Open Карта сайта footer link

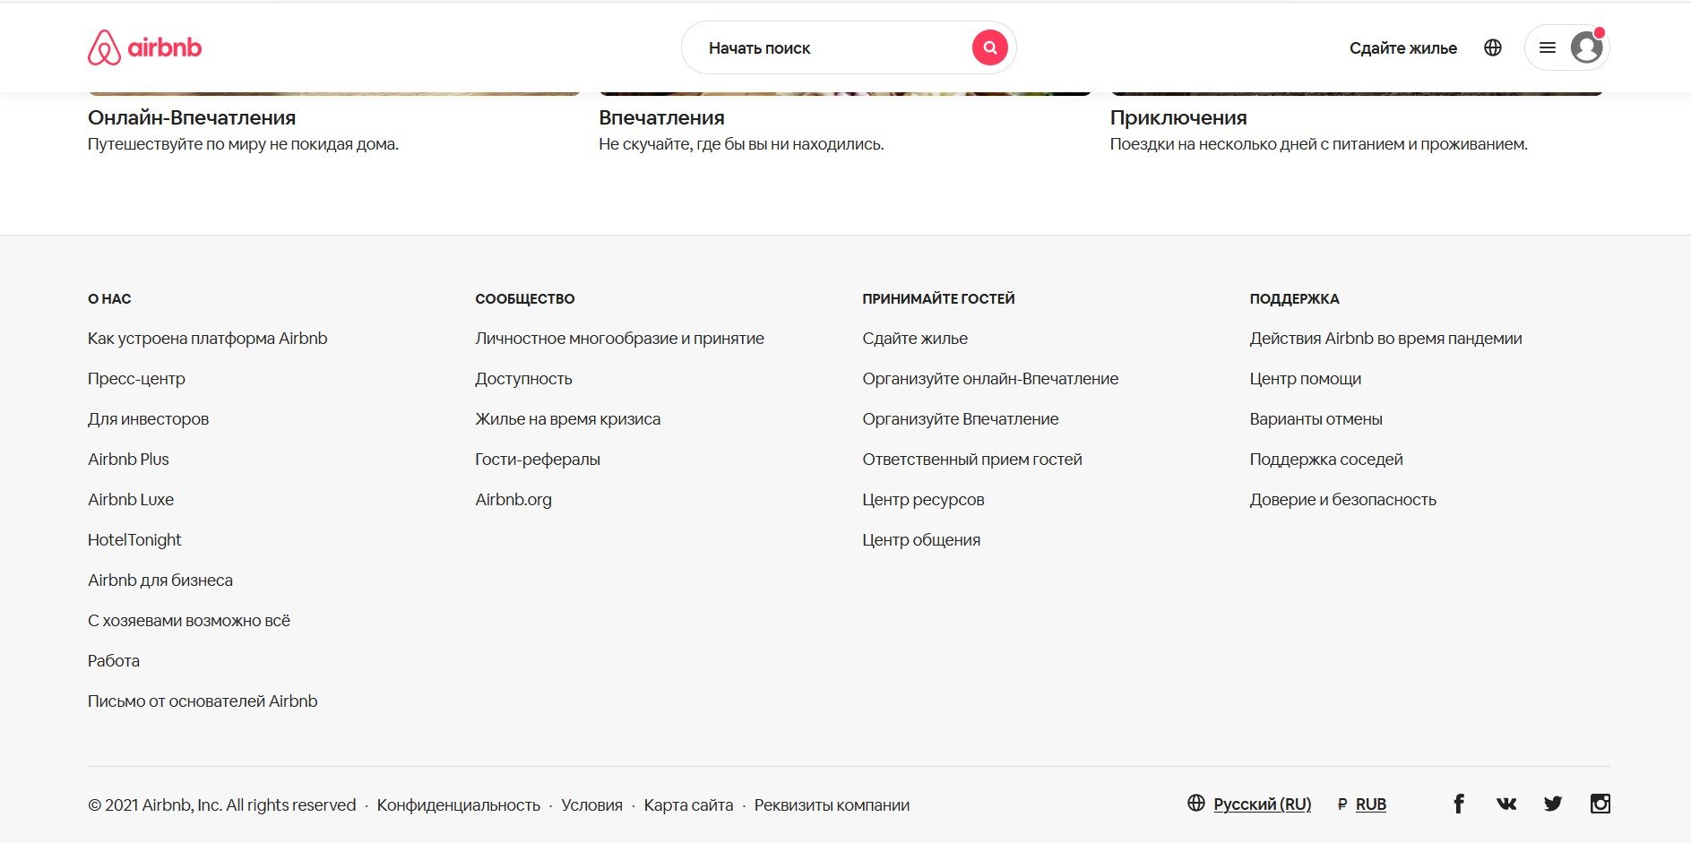tap(688, 805)
